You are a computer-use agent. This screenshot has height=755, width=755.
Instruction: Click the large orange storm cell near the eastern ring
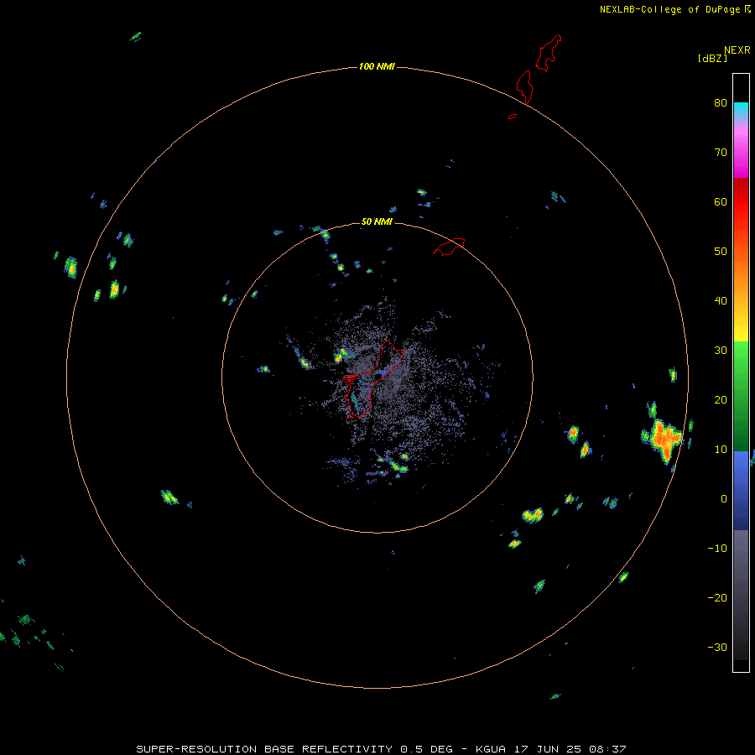pyautogui.click(x=665, y=439)
